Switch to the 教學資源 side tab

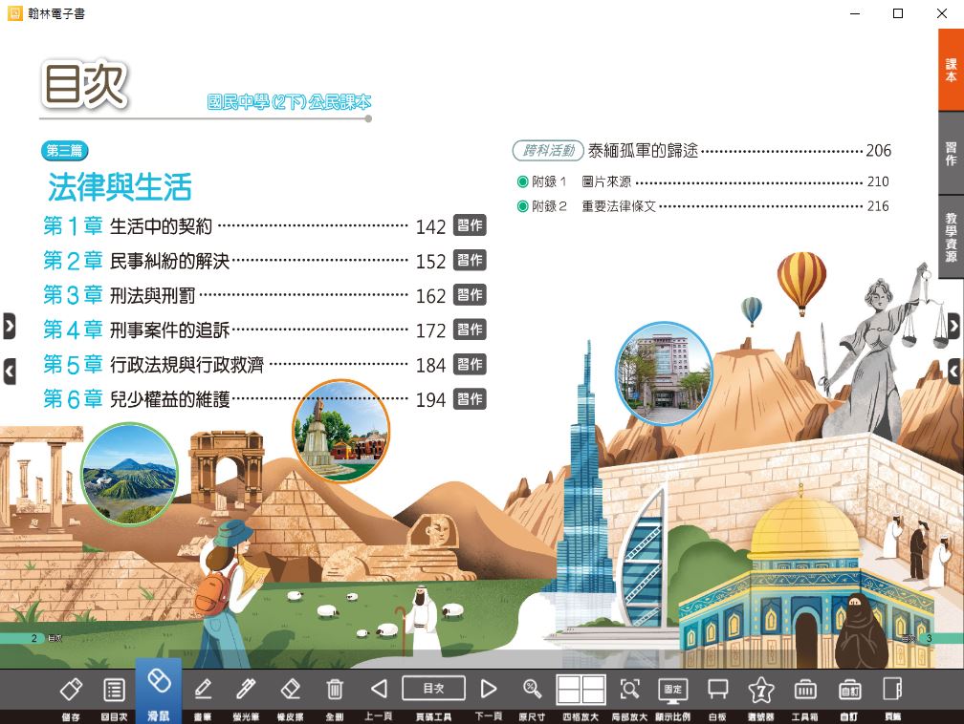pyautogui.click(x=951, y=237)
